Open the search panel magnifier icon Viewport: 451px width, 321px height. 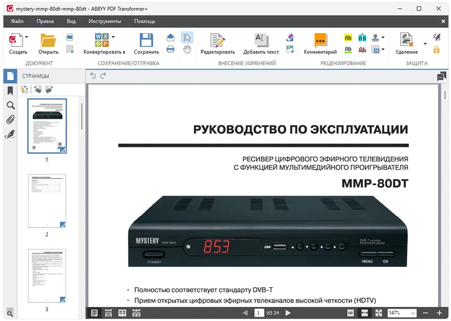(10, 105)
